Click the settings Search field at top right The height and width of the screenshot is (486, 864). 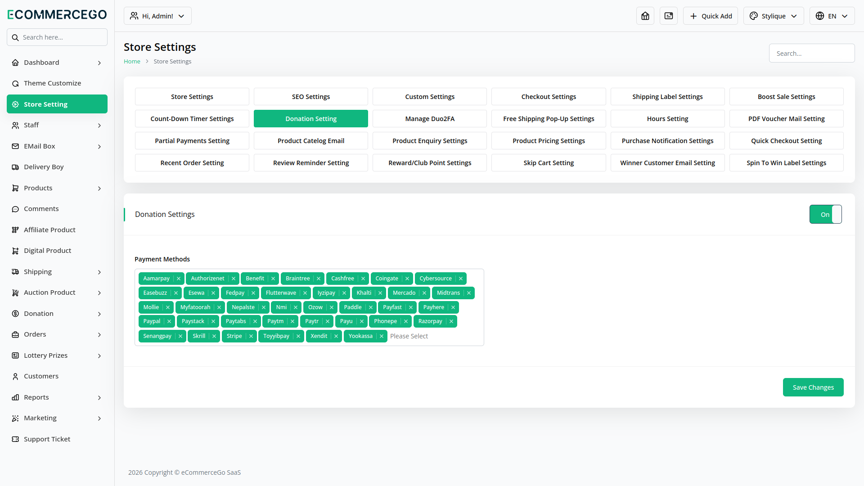tap(812, 53)
